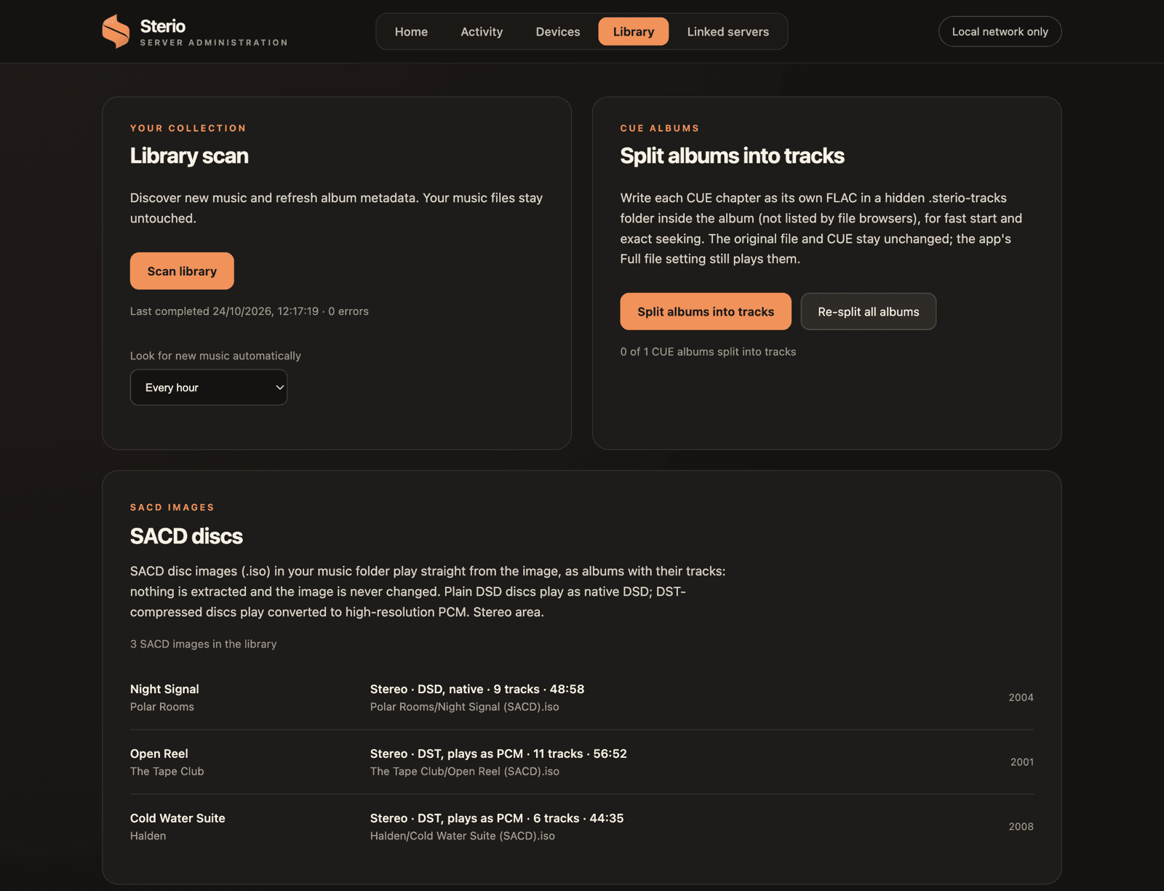Start a scan with Scan library
Screen dimensions: 1164x891
tap(182, 271)
